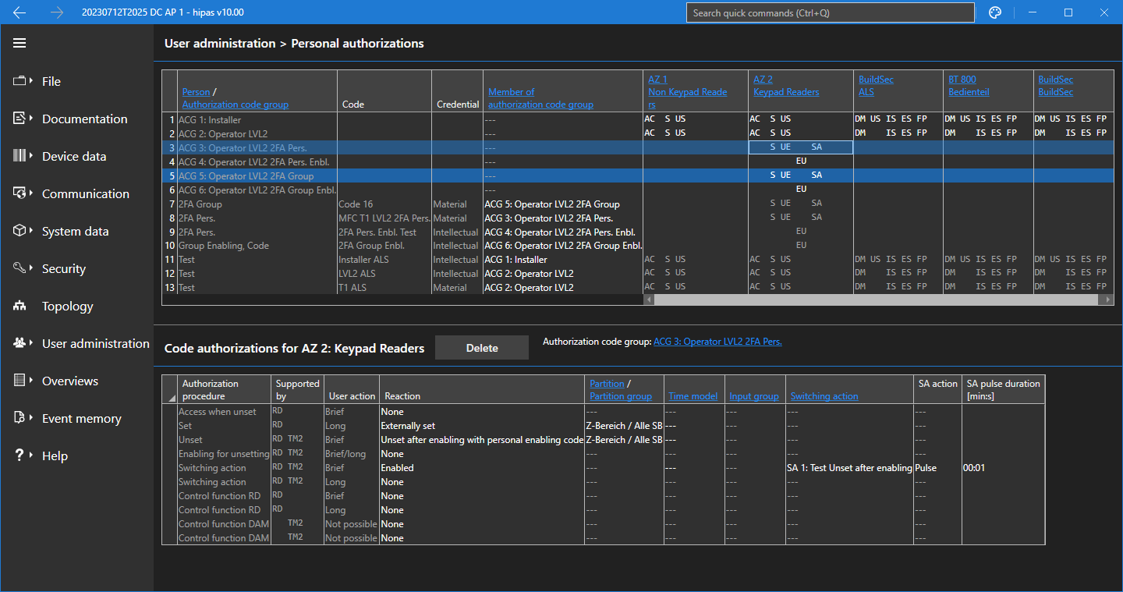This screenshot has height=592, width=1123.
Task: Expand the Documentation sidebar menu
Action: coord(84,119)
